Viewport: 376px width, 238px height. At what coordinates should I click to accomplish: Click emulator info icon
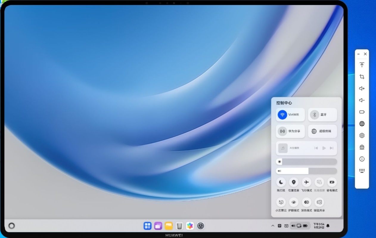362,159
